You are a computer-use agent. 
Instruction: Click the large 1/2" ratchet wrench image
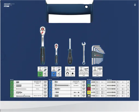click(43, 46)
